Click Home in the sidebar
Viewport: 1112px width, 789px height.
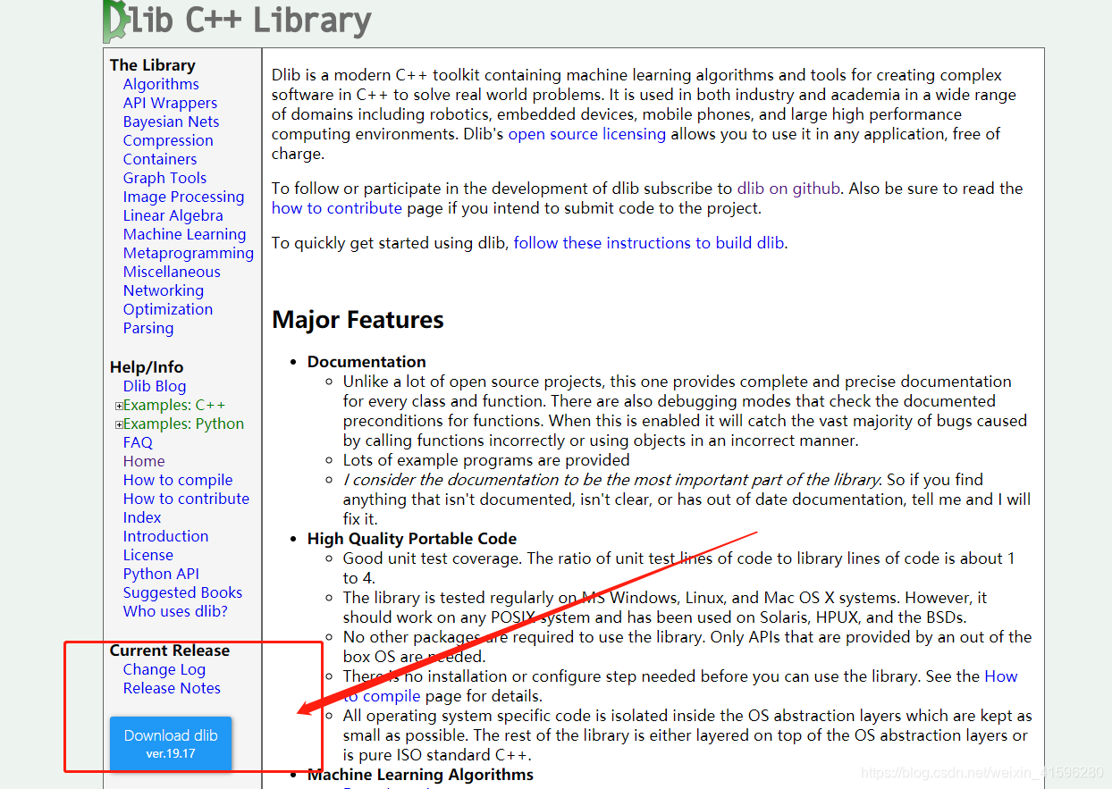pyautogui.click(x=144, y=461)
